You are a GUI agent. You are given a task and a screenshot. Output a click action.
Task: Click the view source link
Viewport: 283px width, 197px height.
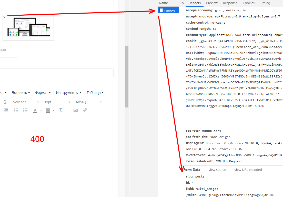tap(217, 170)
